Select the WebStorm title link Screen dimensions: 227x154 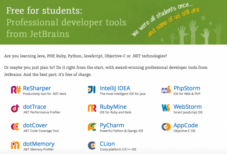point(188,106)
